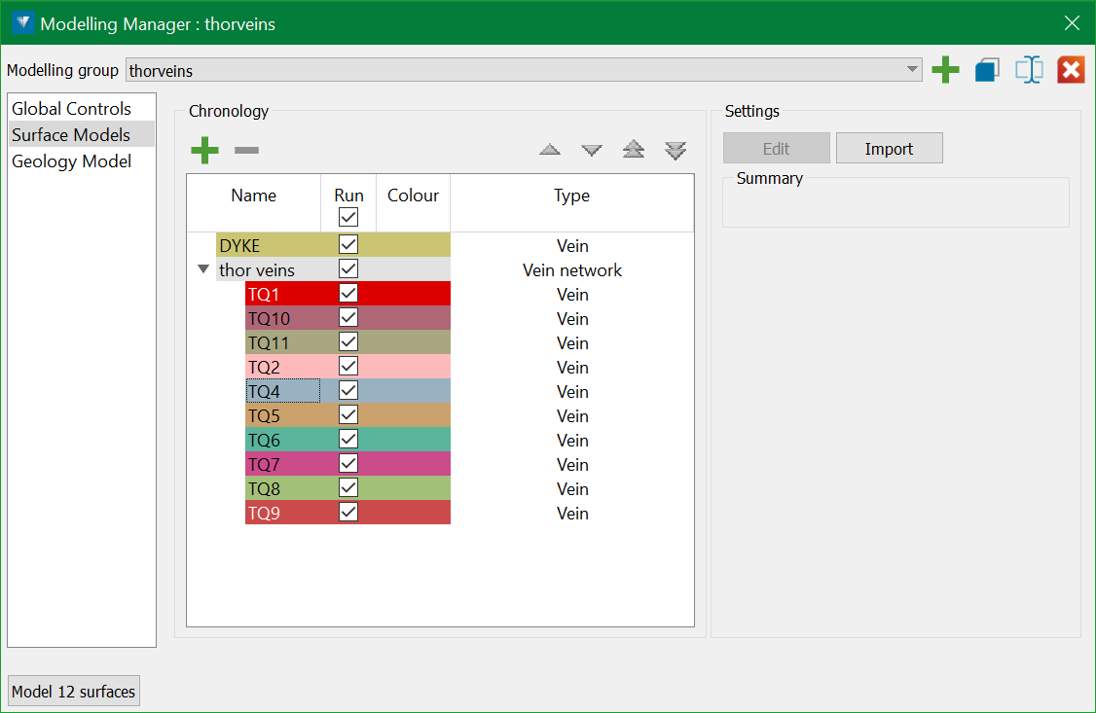Click the Model 12 surfaces button

coord(74,692)
